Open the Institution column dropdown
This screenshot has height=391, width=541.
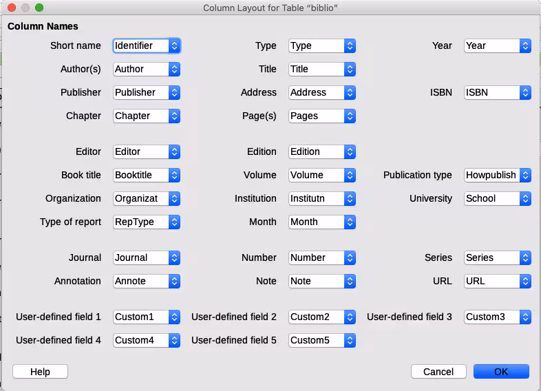point(322,199)
